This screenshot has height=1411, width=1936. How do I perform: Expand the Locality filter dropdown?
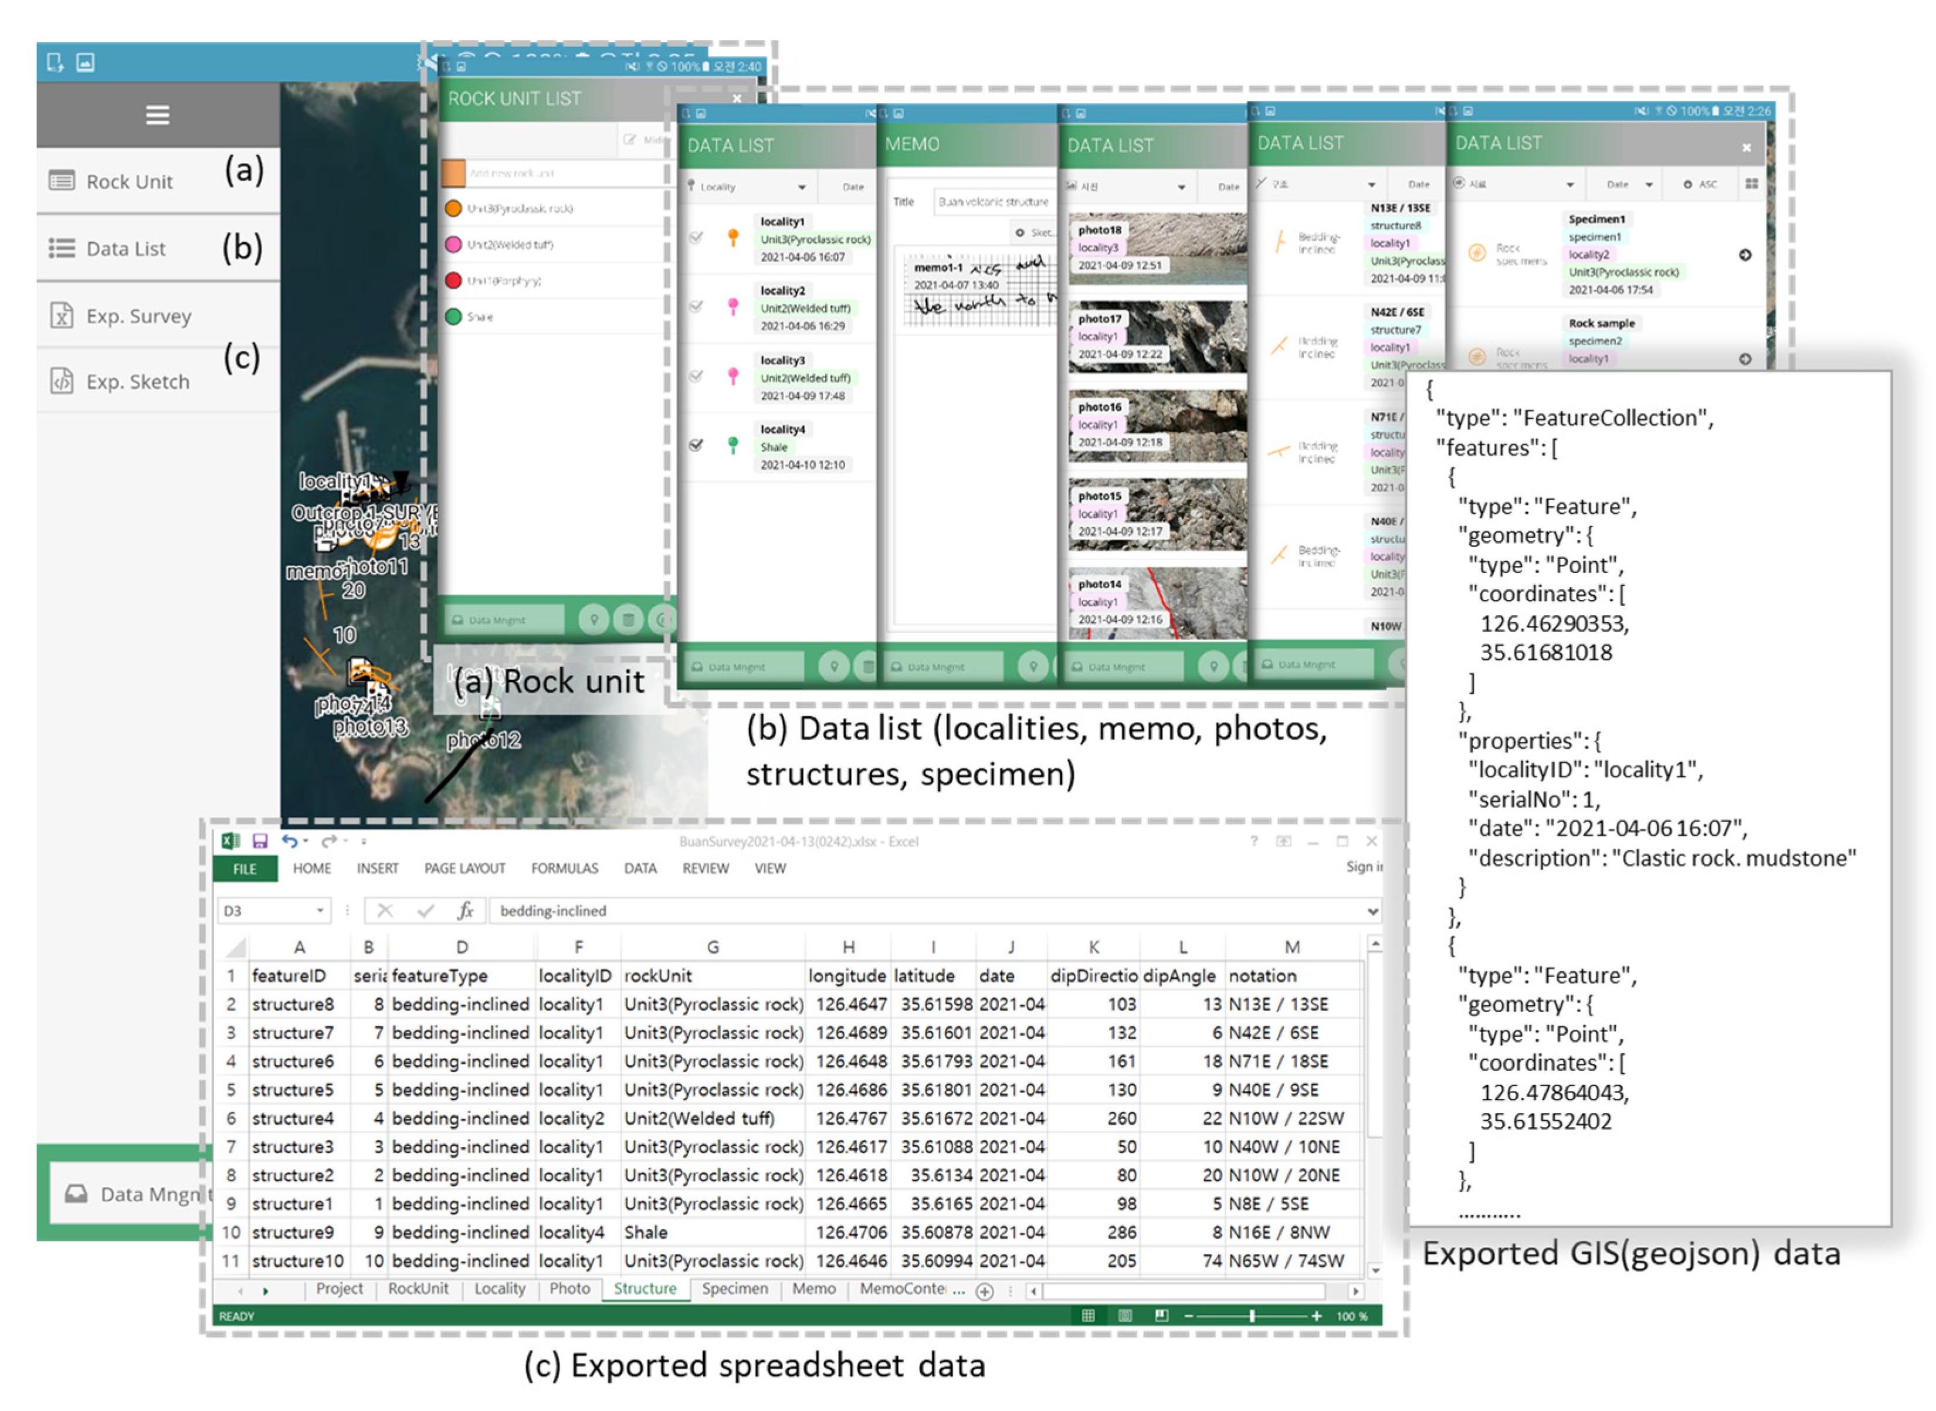802,187
